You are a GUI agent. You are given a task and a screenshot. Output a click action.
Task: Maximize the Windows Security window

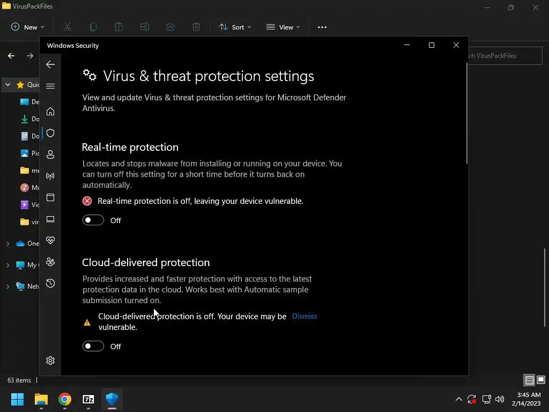pyautogui.click(x=432, y=45)
